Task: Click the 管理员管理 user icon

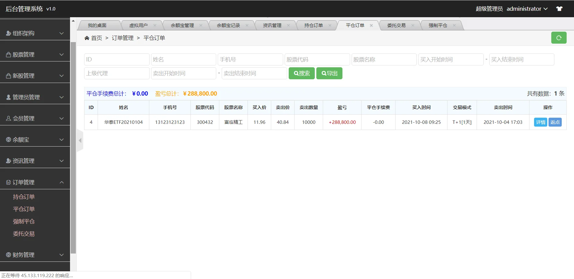Action: [x=8, y=97]
